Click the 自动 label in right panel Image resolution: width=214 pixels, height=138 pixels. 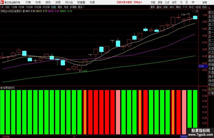[211, 89]
